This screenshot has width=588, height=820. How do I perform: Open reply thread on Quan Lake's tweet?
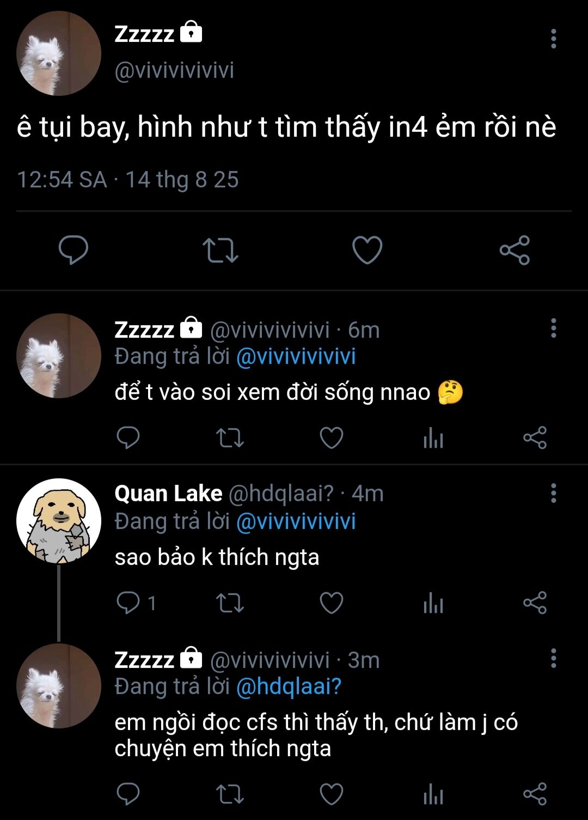click(x=136, y=603)
